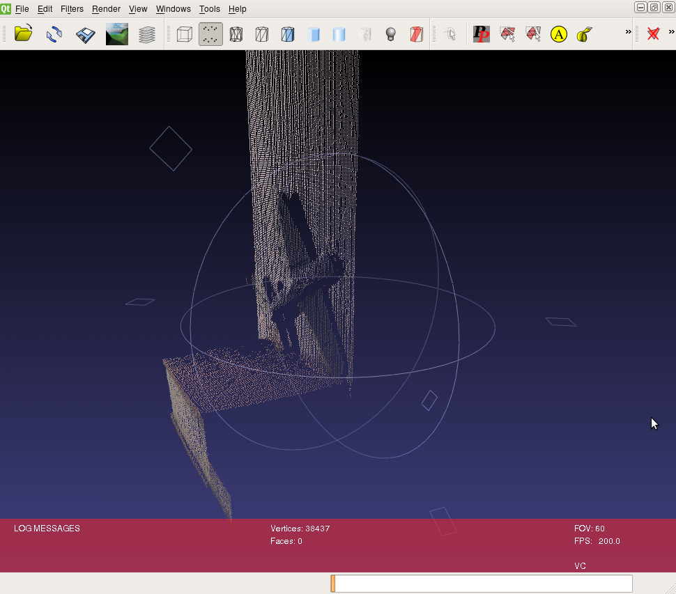The width and height of the screenshot is (676, 594).
Task: Click the progress bar at bottom
Action: point(482,584)
